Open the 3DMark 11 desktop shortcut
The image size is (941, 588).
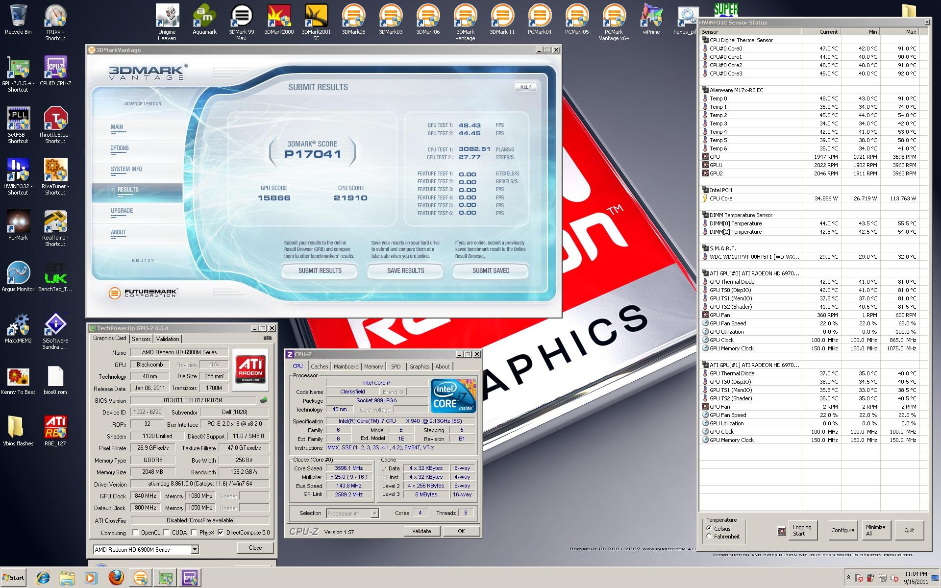point(502,20)
